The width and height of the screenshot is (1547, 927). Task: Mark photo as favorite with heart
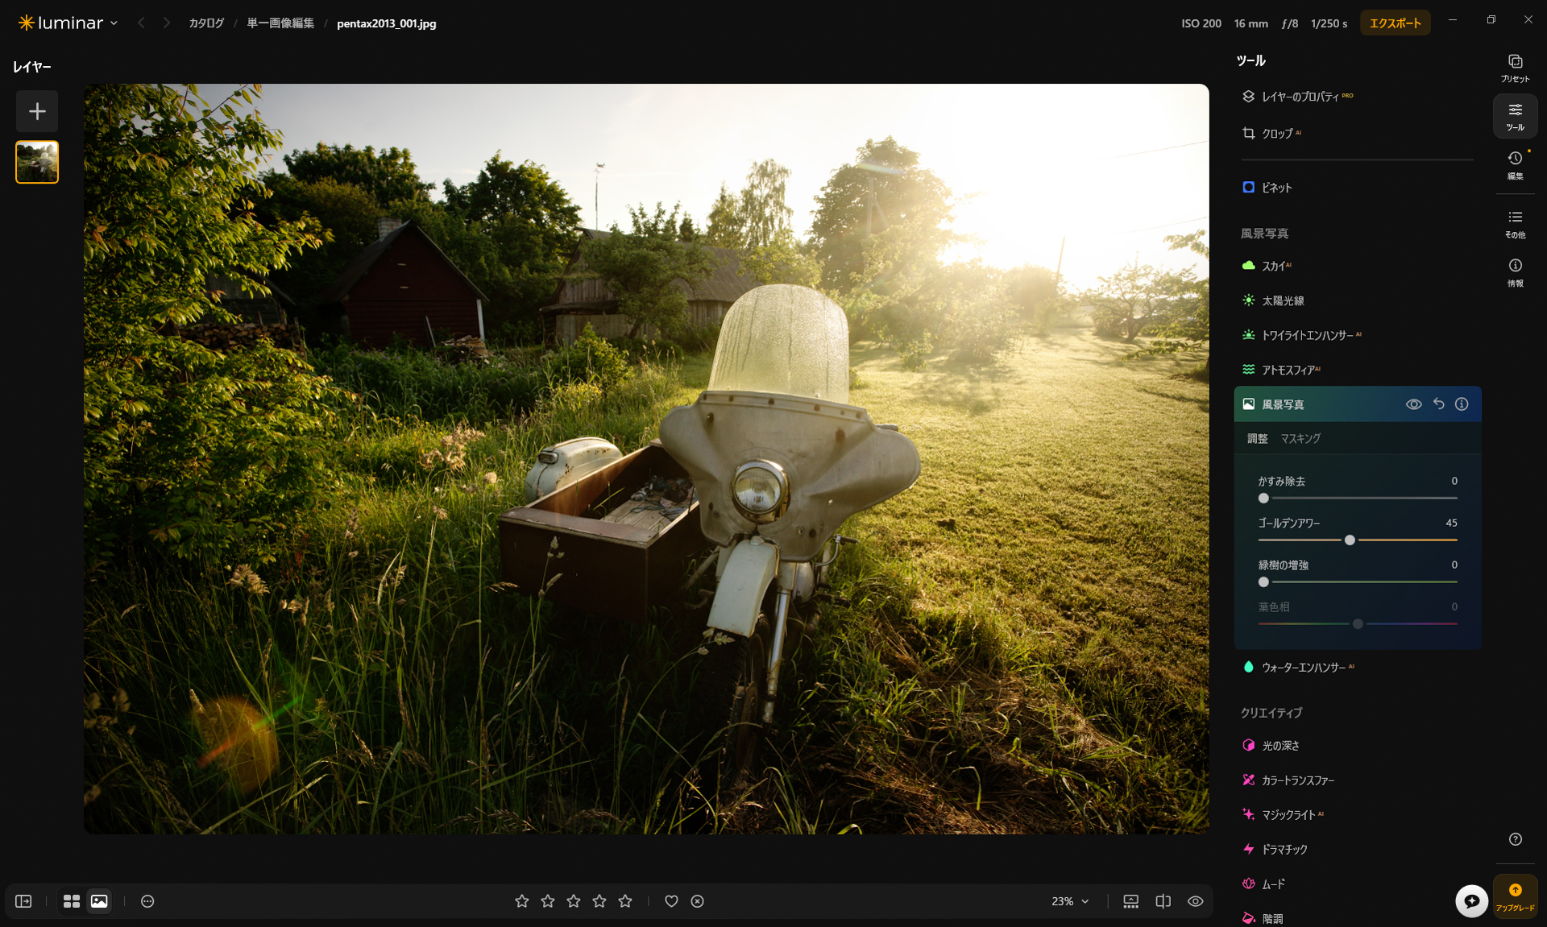click(x=671, y=901)
